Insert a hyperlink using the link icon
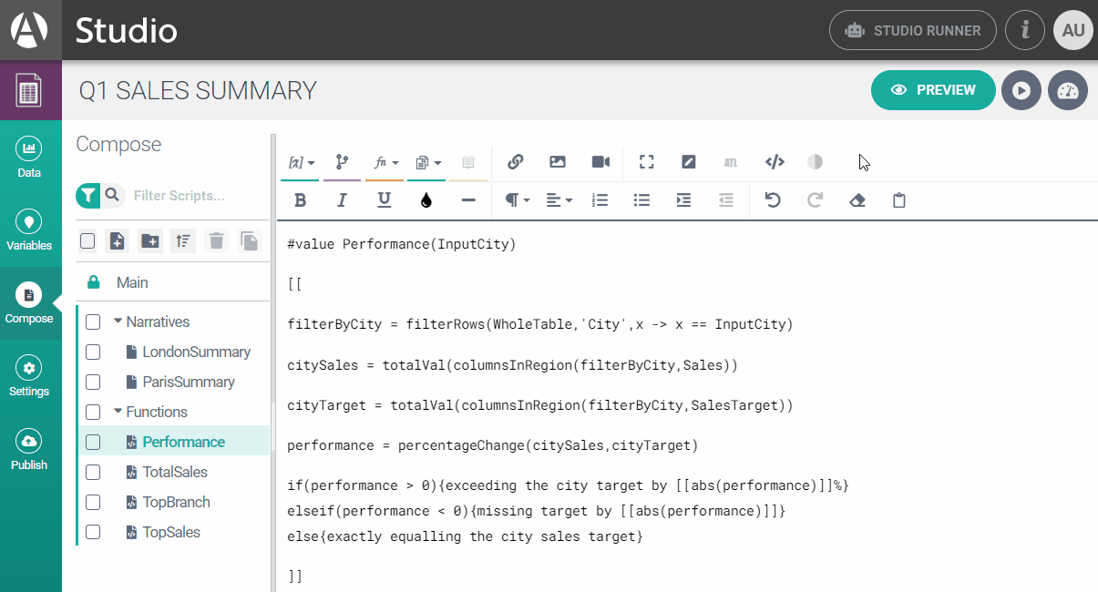 coord(515,162)
